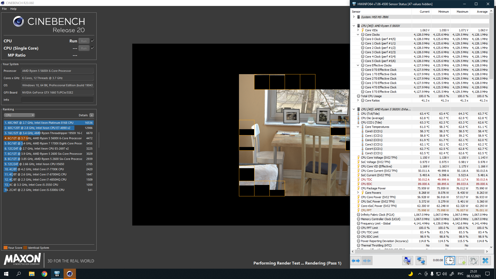The width and height of the screenshot is (496, 279).
Task: Collapse the Core Temperatures group
Action: (x=358, y=127)
